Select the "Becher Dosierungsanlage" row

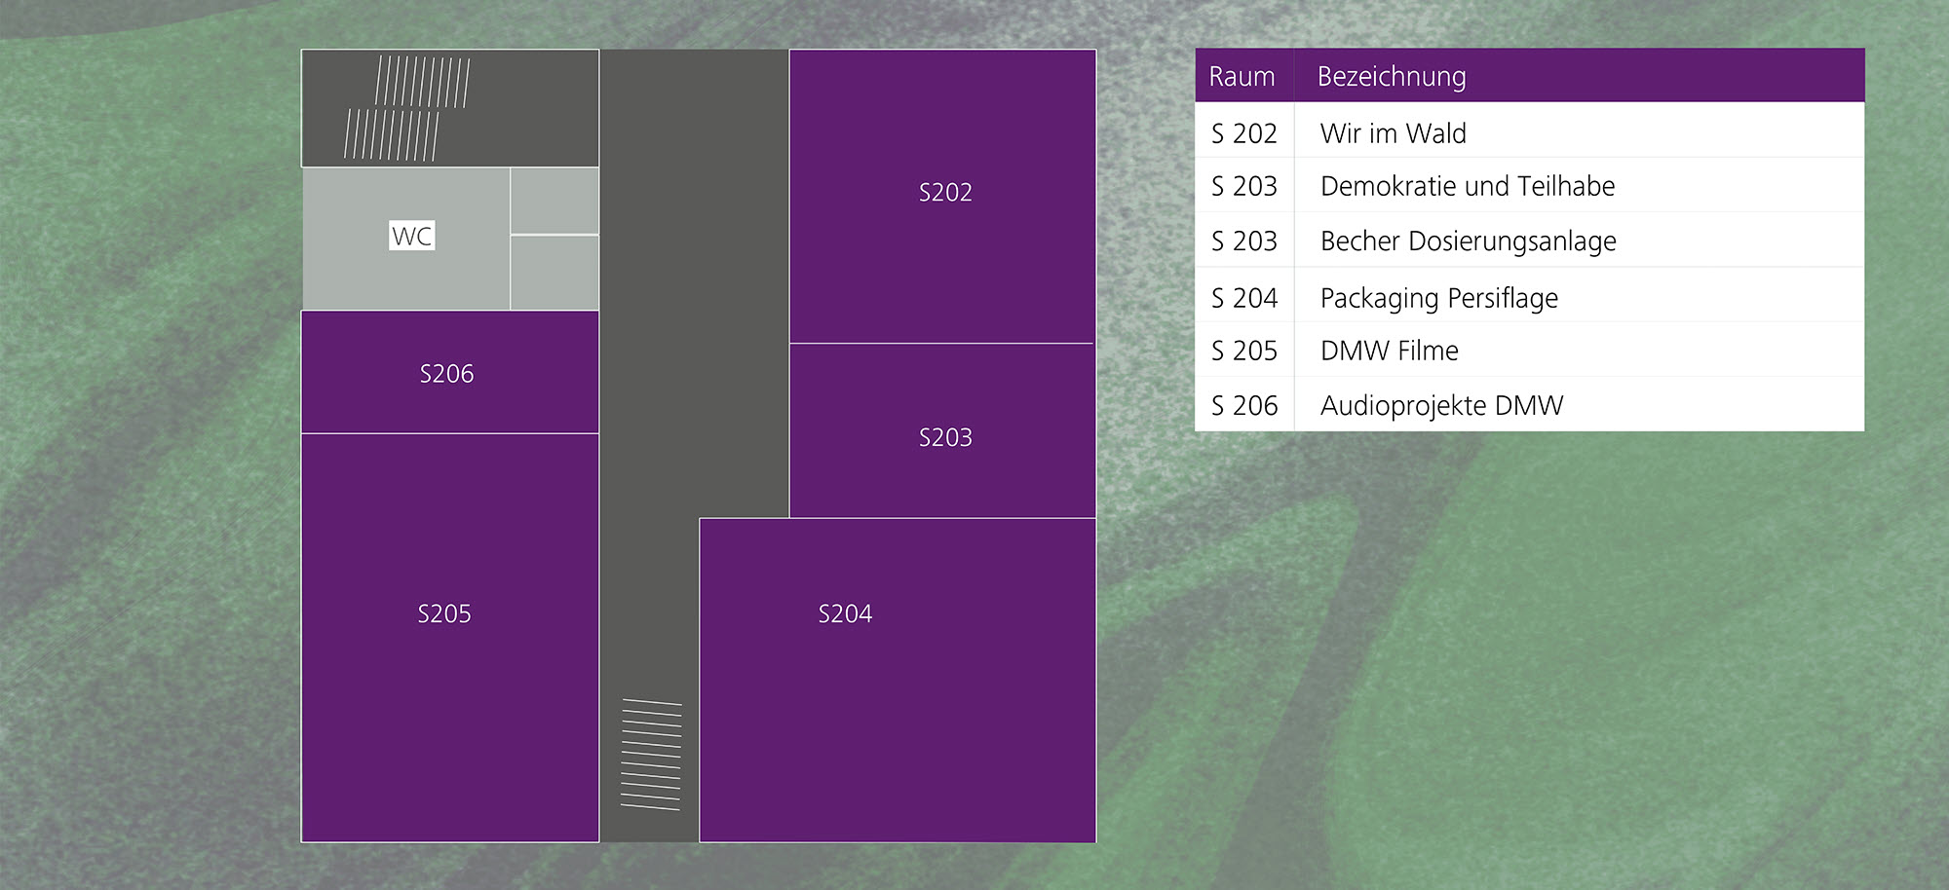coord(1468,241)
